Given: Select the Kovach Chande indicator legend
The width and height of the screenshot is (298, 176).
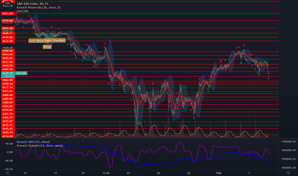Looking at the screenshot, I should click(40, 146).
